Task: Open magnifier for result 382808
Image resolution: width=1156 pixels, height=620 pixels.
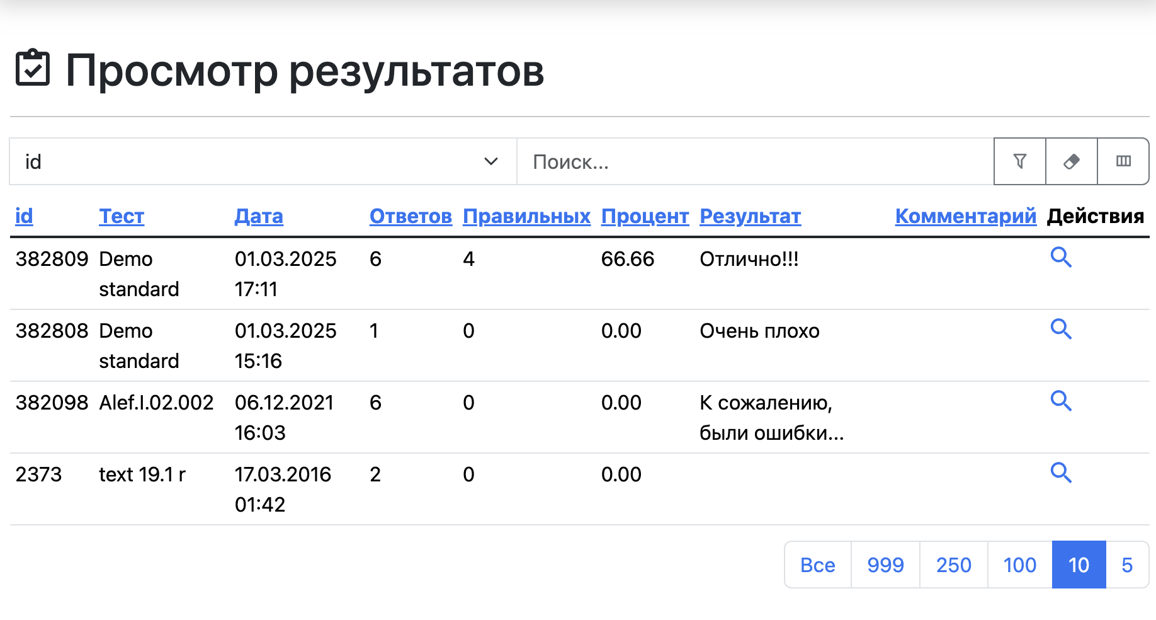Action: [1060, 329]
